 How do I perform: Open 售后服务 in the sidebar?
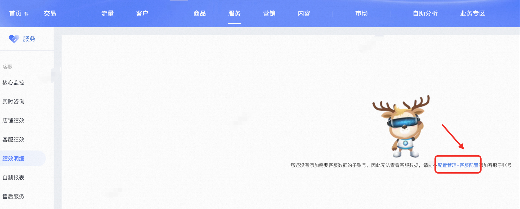[13, 197]
